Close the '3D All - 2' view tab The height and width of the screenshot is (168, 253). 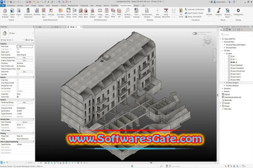81,27
